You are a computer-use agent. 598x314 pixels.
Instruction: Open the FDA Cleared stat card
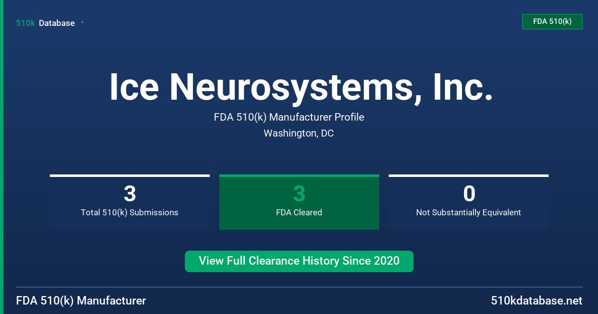[x=299, y=202]
